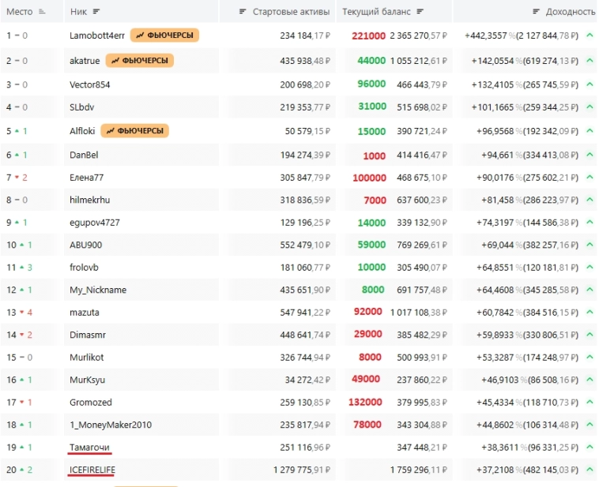599x487 pixels.
Task: Open the mazuta nickname
Action: click(x=85, y=313)
